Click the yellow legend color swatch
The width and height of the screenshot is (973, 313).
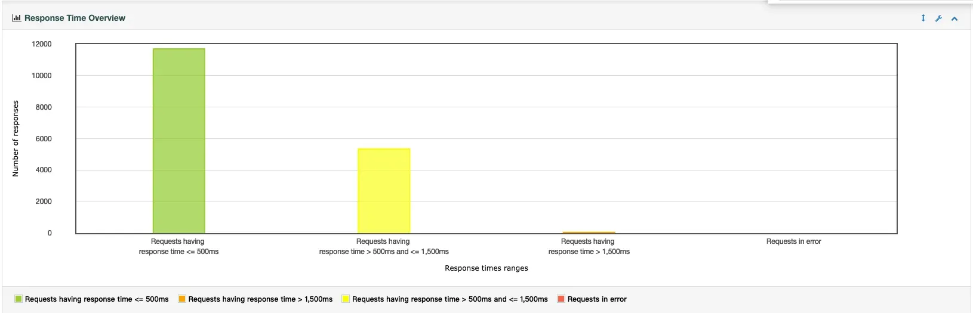[x=346, y=299]
